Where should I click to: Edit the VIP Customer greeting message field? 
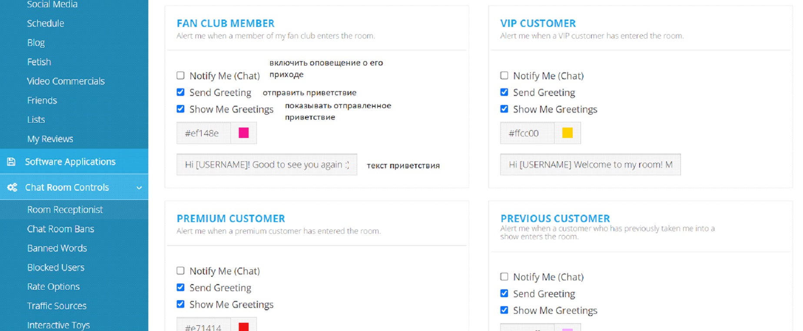click(590, 165)
